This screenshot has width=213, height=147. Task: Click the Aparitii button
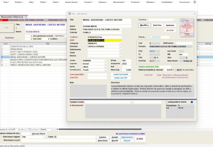[115, 141]
